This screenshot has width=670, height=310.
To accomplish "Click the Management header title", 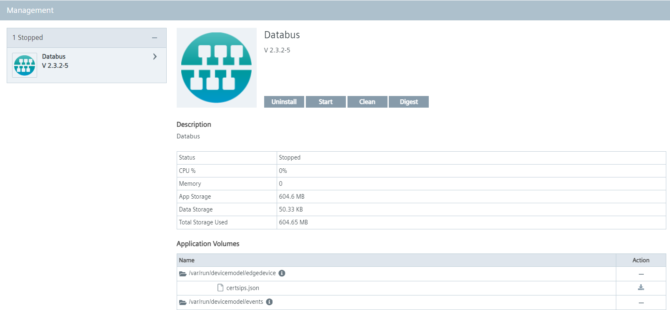I will 30,10.
